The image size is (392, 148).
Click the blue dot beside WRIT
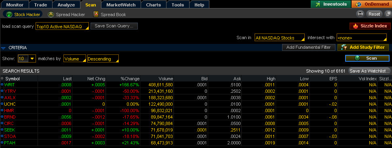pos(2,85)
